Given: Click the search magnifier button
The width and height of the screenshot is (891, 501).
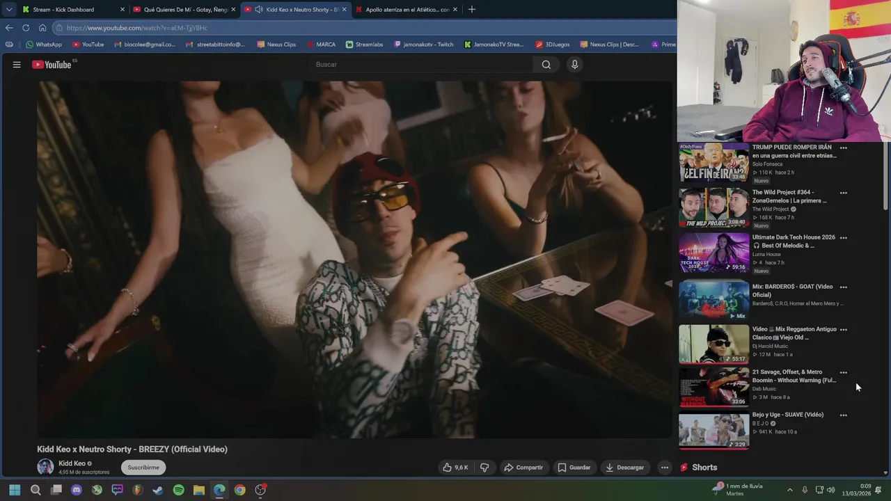Looking at the screenshot, I should coord(546,65).
